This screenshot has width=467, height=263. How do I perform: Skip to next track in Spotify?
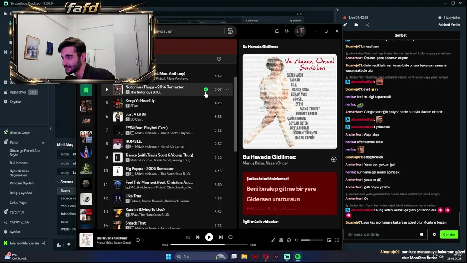(221, 237)
